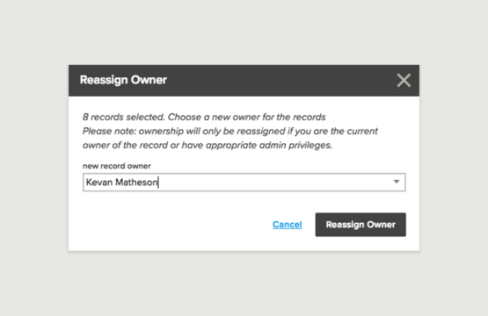Confirm with the Reassign Owner button
The image size is (488, 316).
coord(361,225)
